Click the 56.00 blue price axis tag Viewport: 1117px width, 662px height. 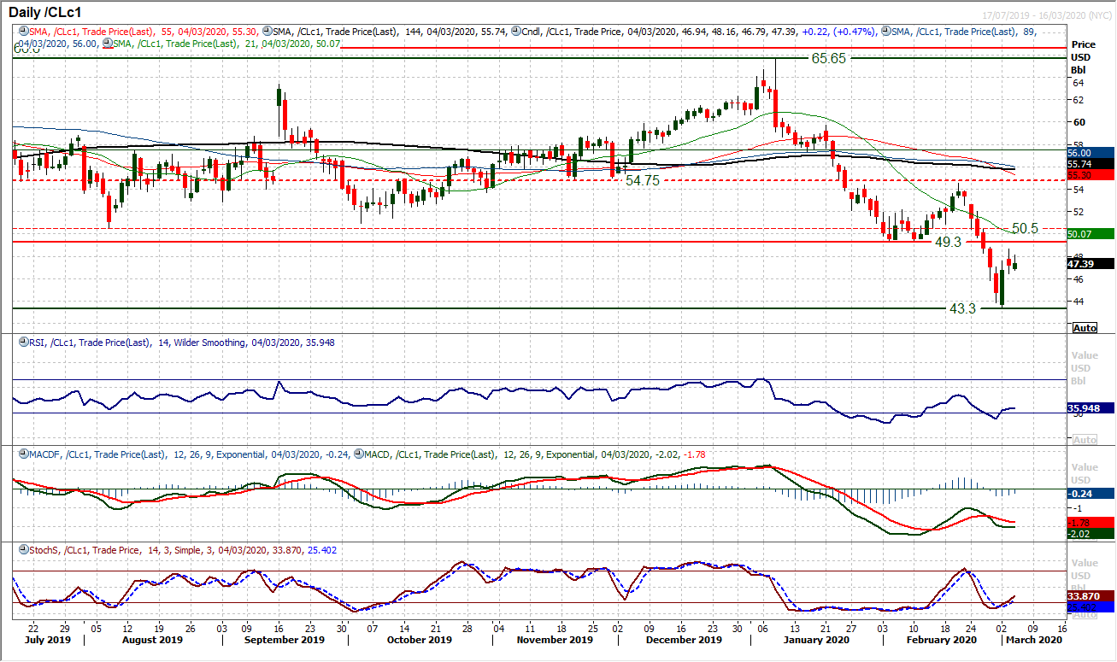tap(1090, 152)
